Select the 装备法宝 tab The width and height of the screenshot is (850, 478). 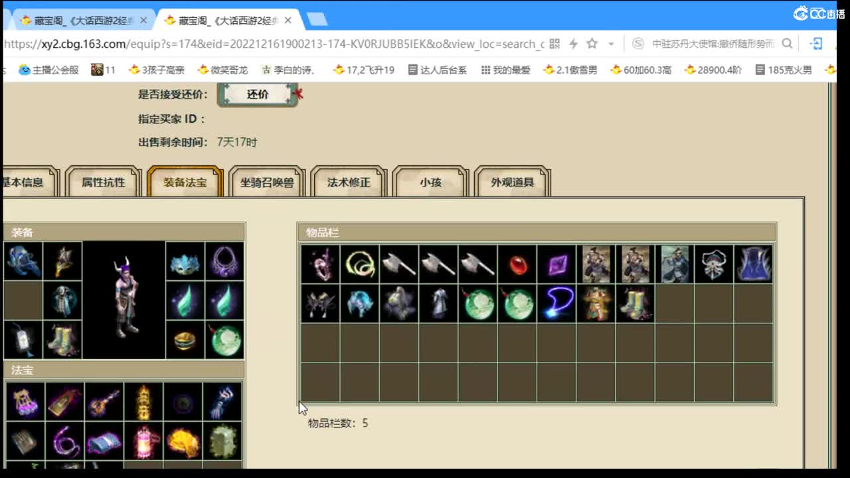(185, 182)
